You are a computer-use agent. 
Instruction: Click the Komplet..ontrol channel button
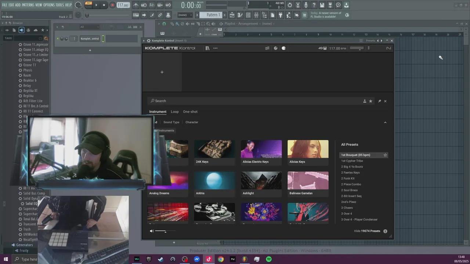[x=90, y=38]
